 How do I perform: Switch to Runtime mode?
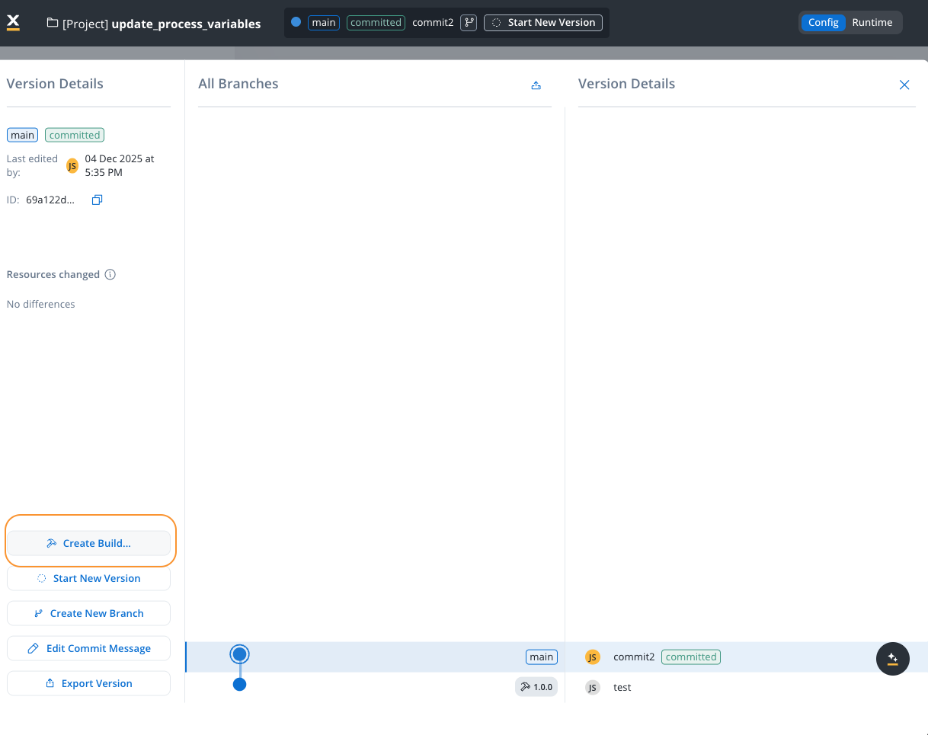pyautogui.click(x=872, y=23)
